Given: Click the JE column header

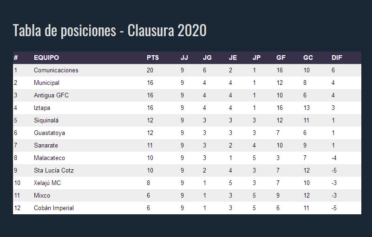Looking at the screenshot, I should tap(233, 58).
